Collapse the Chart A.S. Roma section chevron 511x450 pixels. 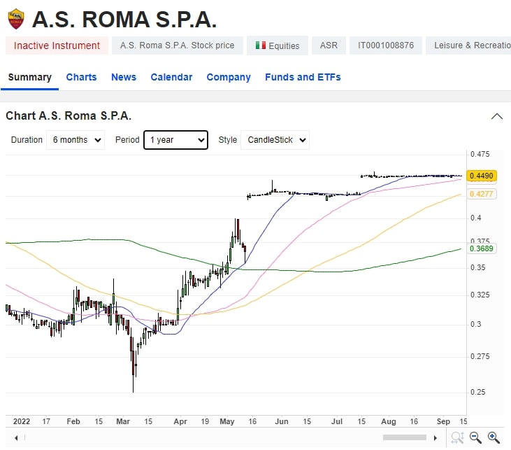pyautogui.click(x=496, y=116)
